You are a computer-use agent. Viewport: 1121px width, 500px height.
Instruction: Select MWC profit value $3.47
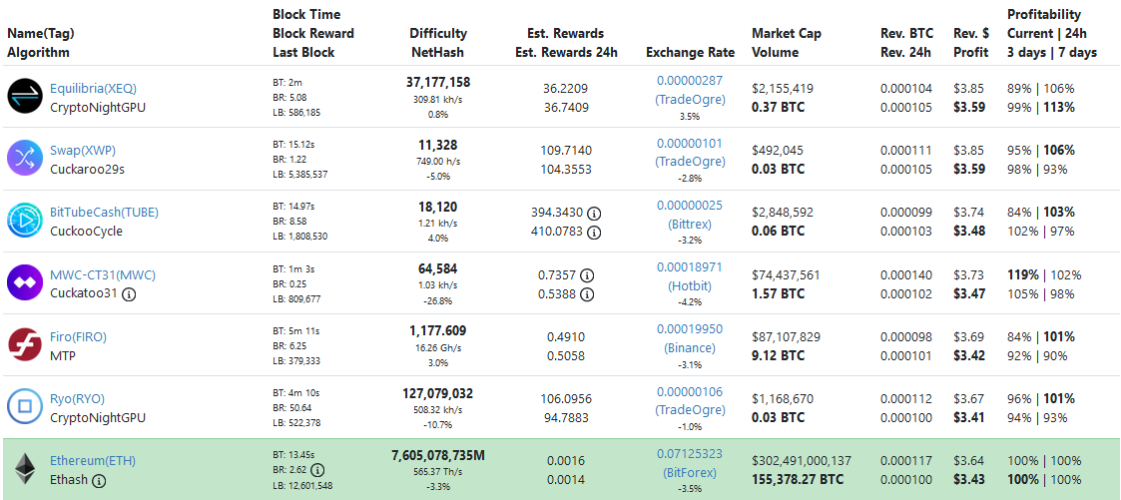point(969,293)
